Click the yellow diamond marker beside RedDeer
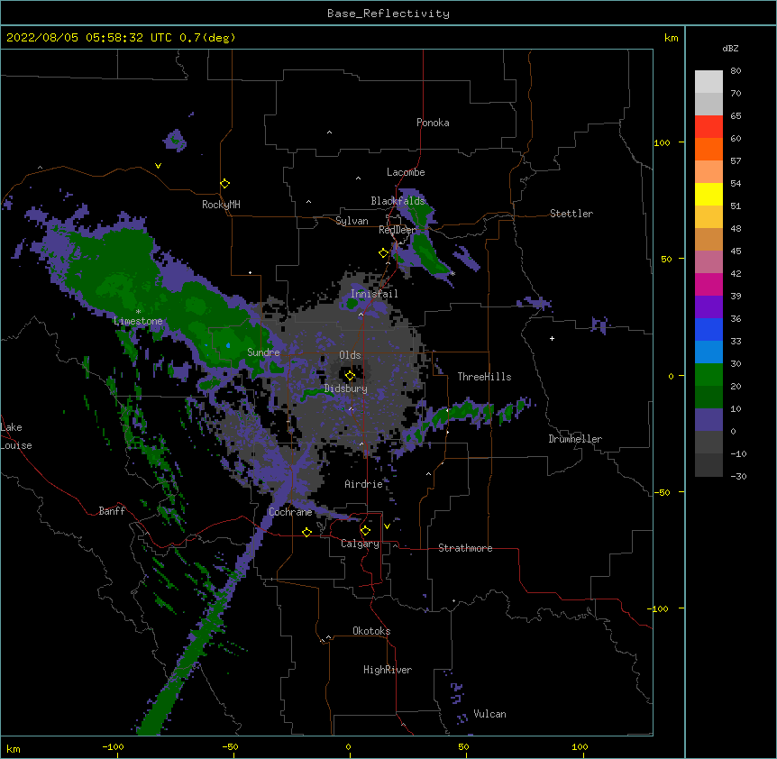 click(x=383, y=253)
